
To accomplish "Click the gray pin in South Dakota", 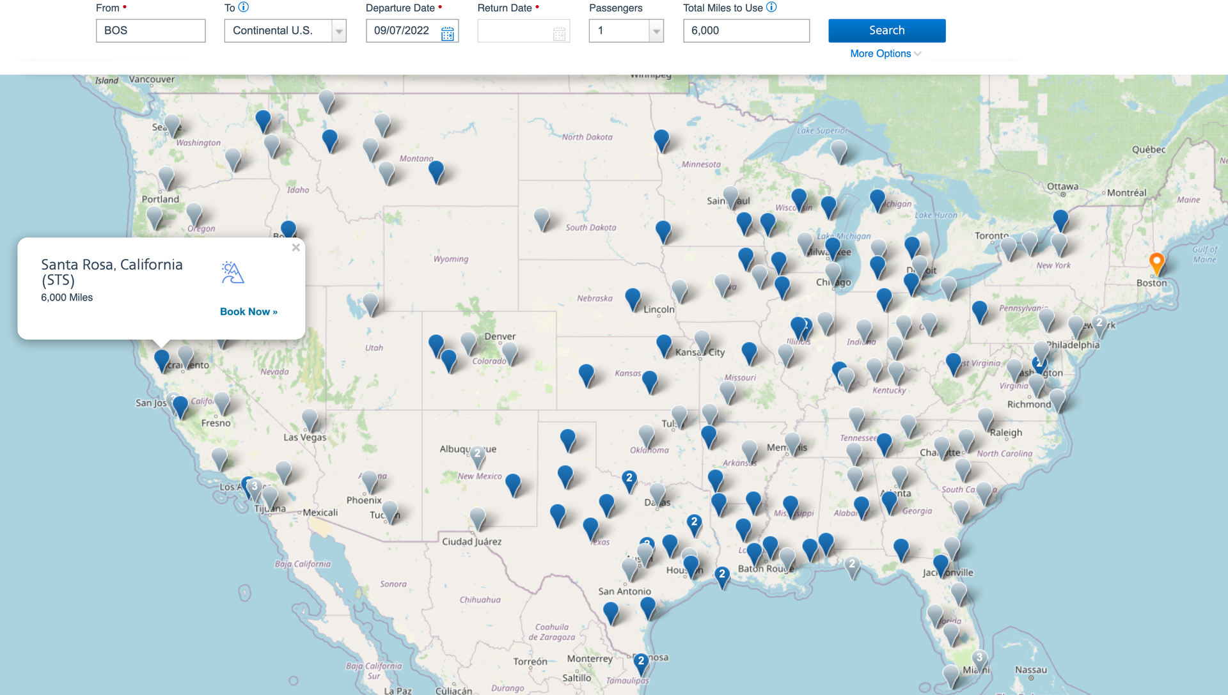I will tap(542, 219).
